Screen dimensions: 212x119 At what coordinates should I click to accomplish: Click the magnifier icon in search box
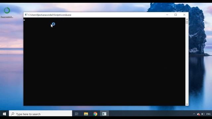tap(13, 114)
